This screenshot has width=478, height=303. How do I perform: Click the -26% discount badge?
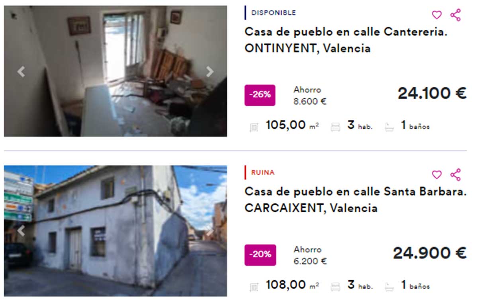260,95
